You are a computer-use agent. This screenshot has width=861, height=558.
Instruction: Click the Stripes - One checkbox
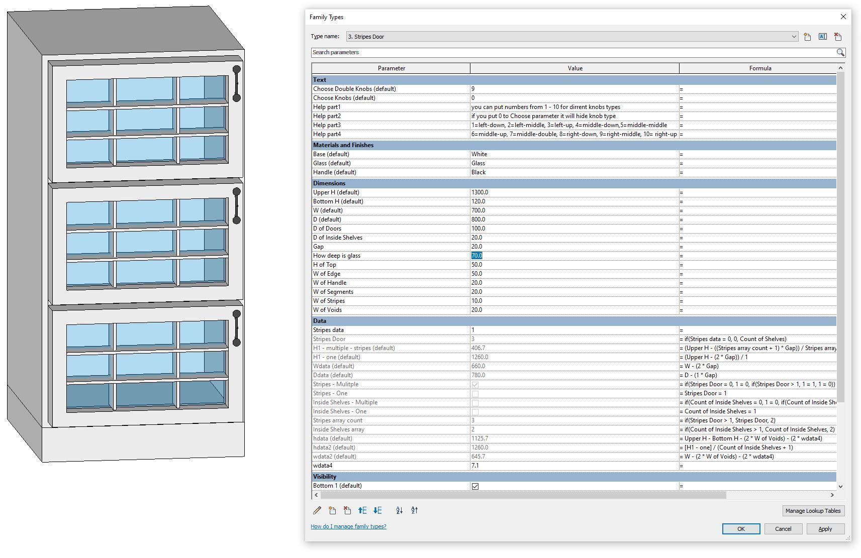[x=475, y=394]
